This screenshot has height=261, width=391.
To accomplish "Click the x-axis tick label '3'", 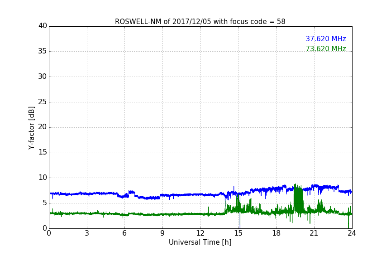I will point(87,233).
